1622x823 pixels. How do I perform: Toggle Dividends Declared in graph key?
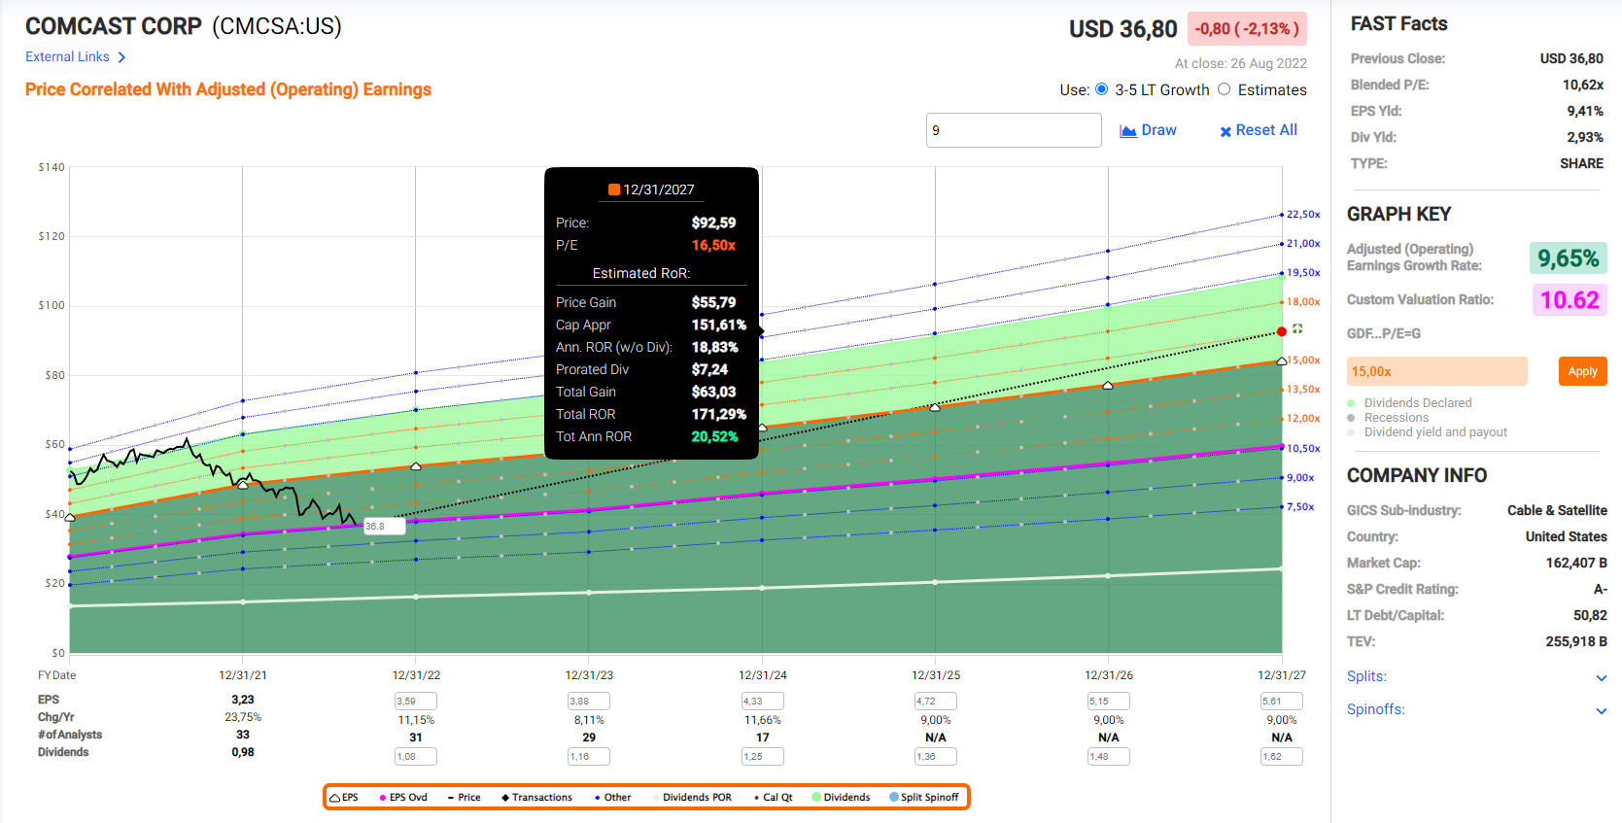(x=1351, y=403)
